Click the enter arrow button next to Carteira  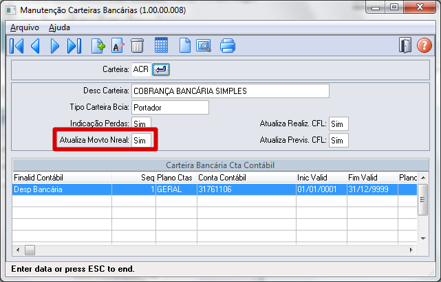click(161, 69)
